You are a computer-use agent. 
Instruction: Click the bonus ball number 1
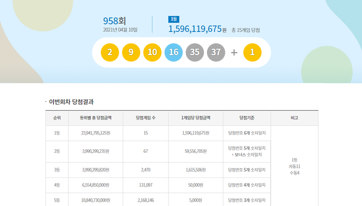252,53
